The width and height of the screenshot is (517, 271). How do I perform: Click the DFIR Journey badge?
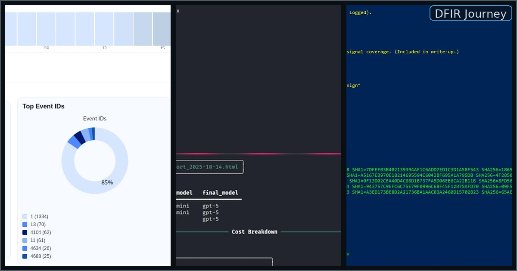470,13
